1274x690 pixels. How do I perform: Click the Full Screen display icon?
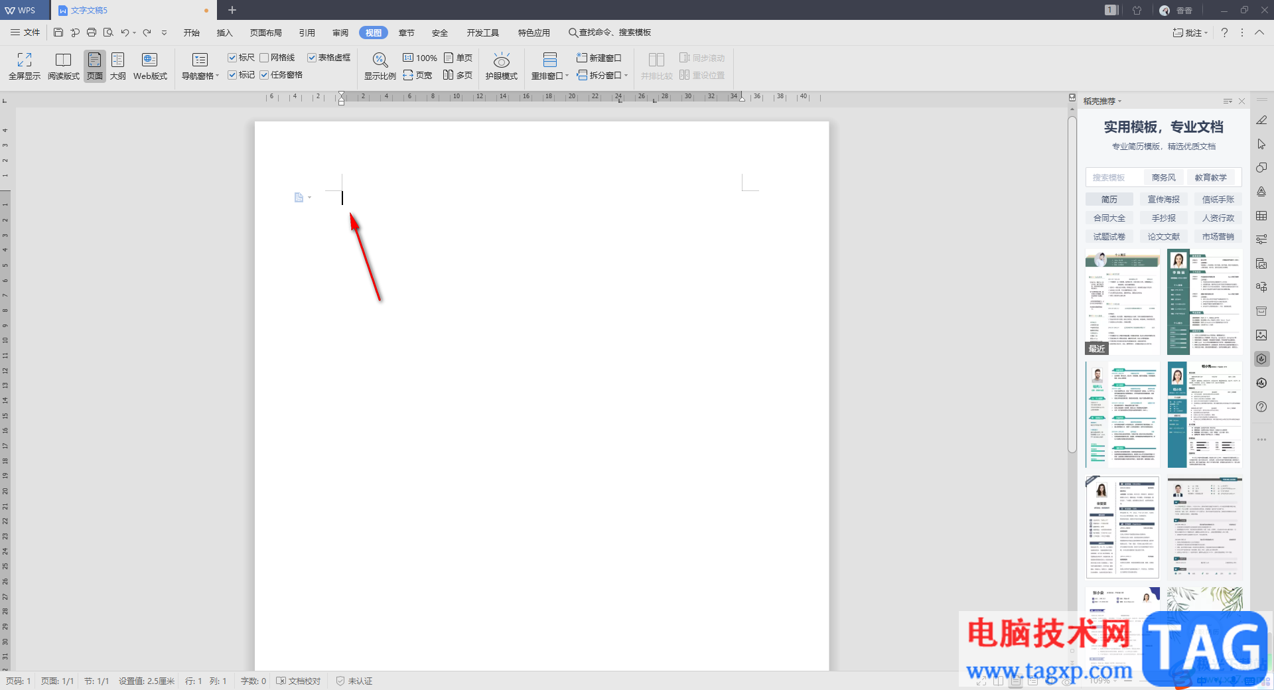[25, 60]
